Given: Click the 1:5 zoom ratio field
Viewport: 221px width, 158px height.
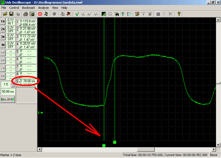Looking at the screenshot, I should click(6, 84).
